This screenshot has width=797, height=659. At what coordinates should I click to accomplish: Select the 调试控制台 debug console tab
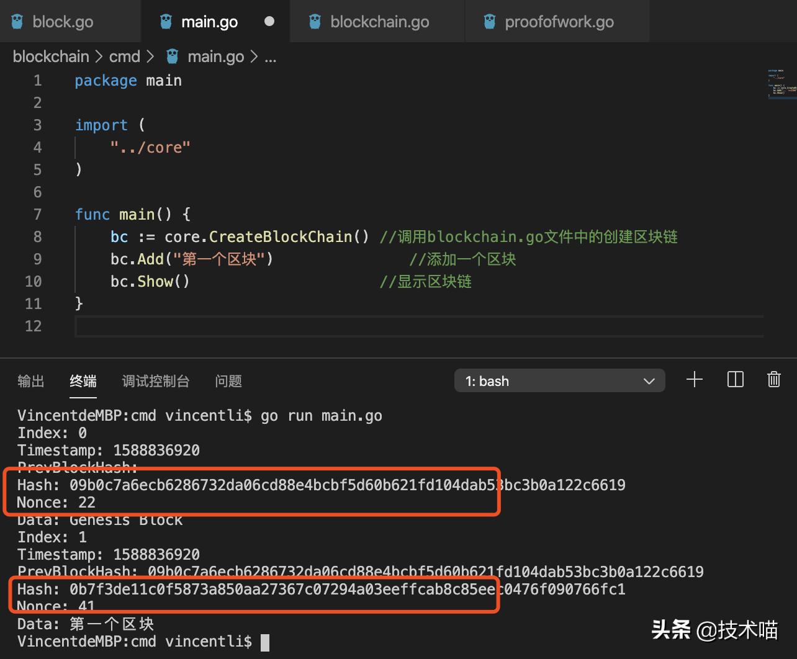pyautogui.click(x=155, y=381)
